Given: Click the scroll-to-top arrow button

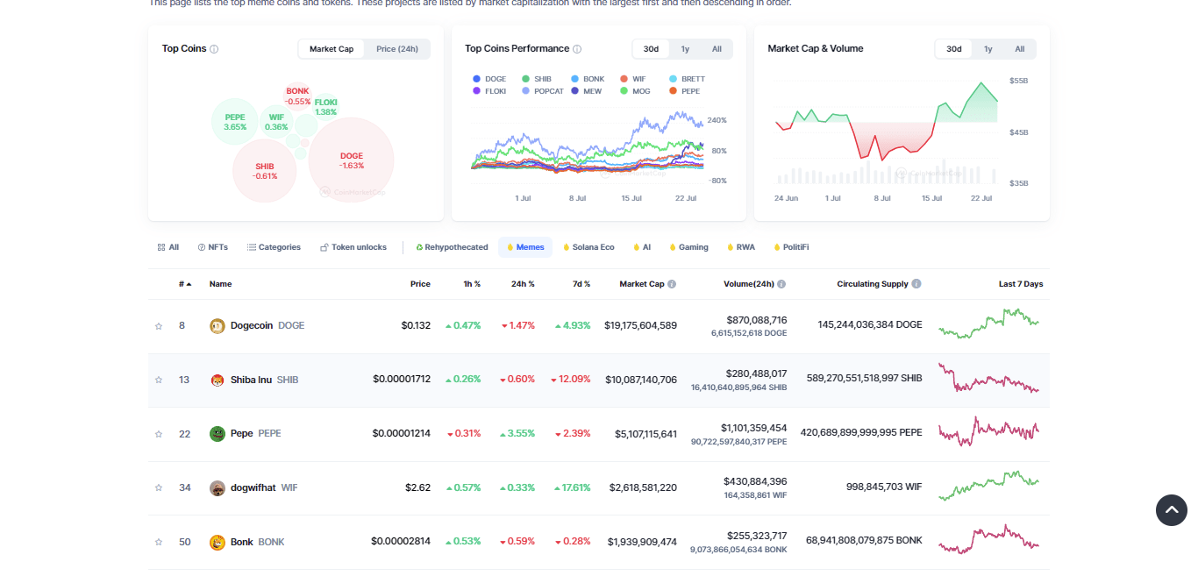Looking at the screenshot, I should tap(1172, 510).
